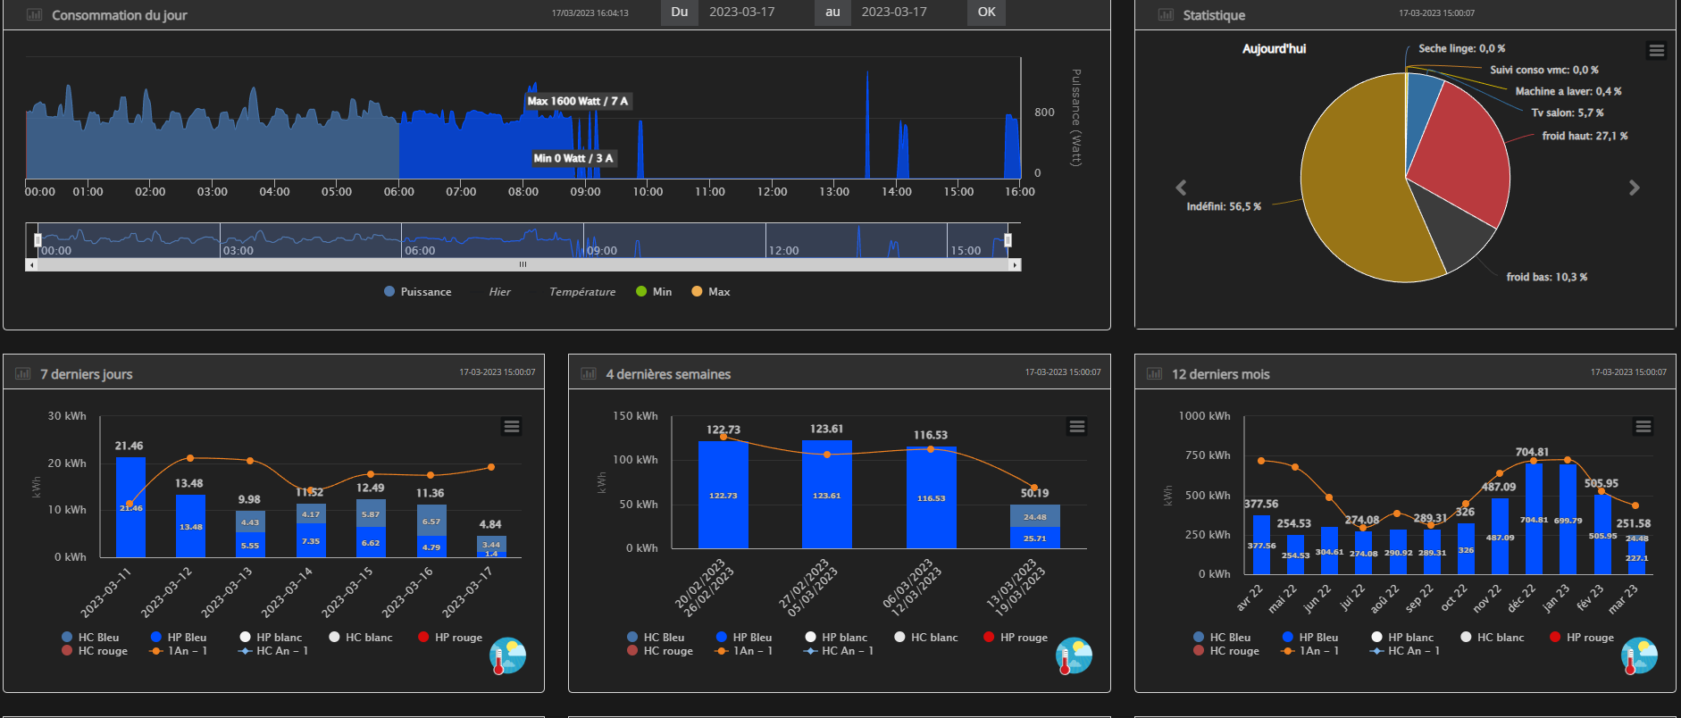Click the Min 0 Watt / 3 A marker
The width and height of the screenshot is (1681, 718).
(573, 158)
